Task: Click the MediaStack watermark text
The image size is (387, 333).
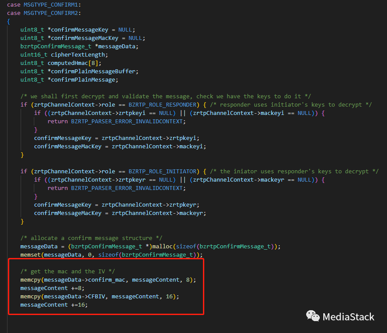Action: pos(348,317)
